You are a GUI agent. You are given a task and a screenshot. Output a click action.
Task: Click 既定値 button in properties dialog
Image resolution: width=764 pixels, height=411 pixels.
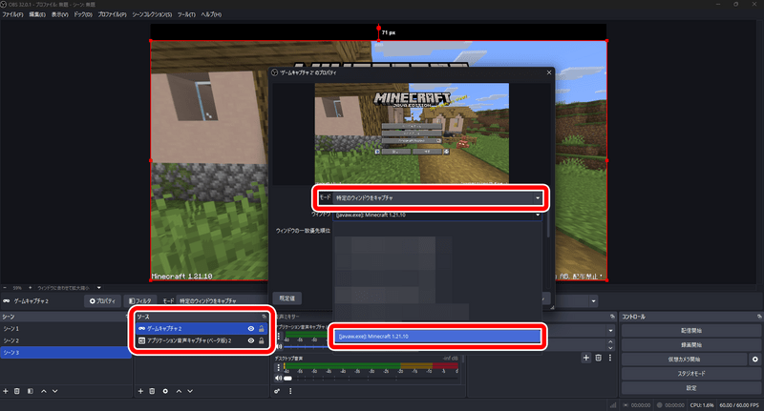[287, 298]
